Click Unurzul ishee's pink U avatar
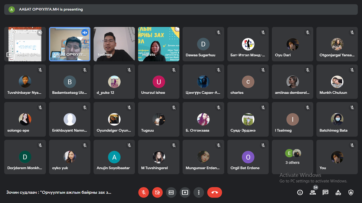Image resolution: width=362 pixels, height=203 pixels. click(x=159, y=81)
